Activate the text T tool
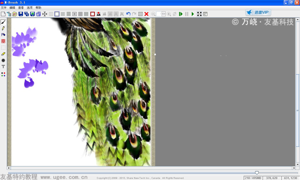Viewport: 300px width, 180px height. pyautogui.click(x=3, y=66)
